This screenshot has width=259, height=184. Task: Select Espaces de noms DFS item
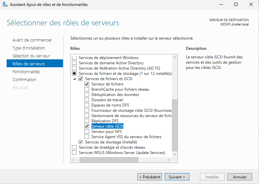[108, 105]
